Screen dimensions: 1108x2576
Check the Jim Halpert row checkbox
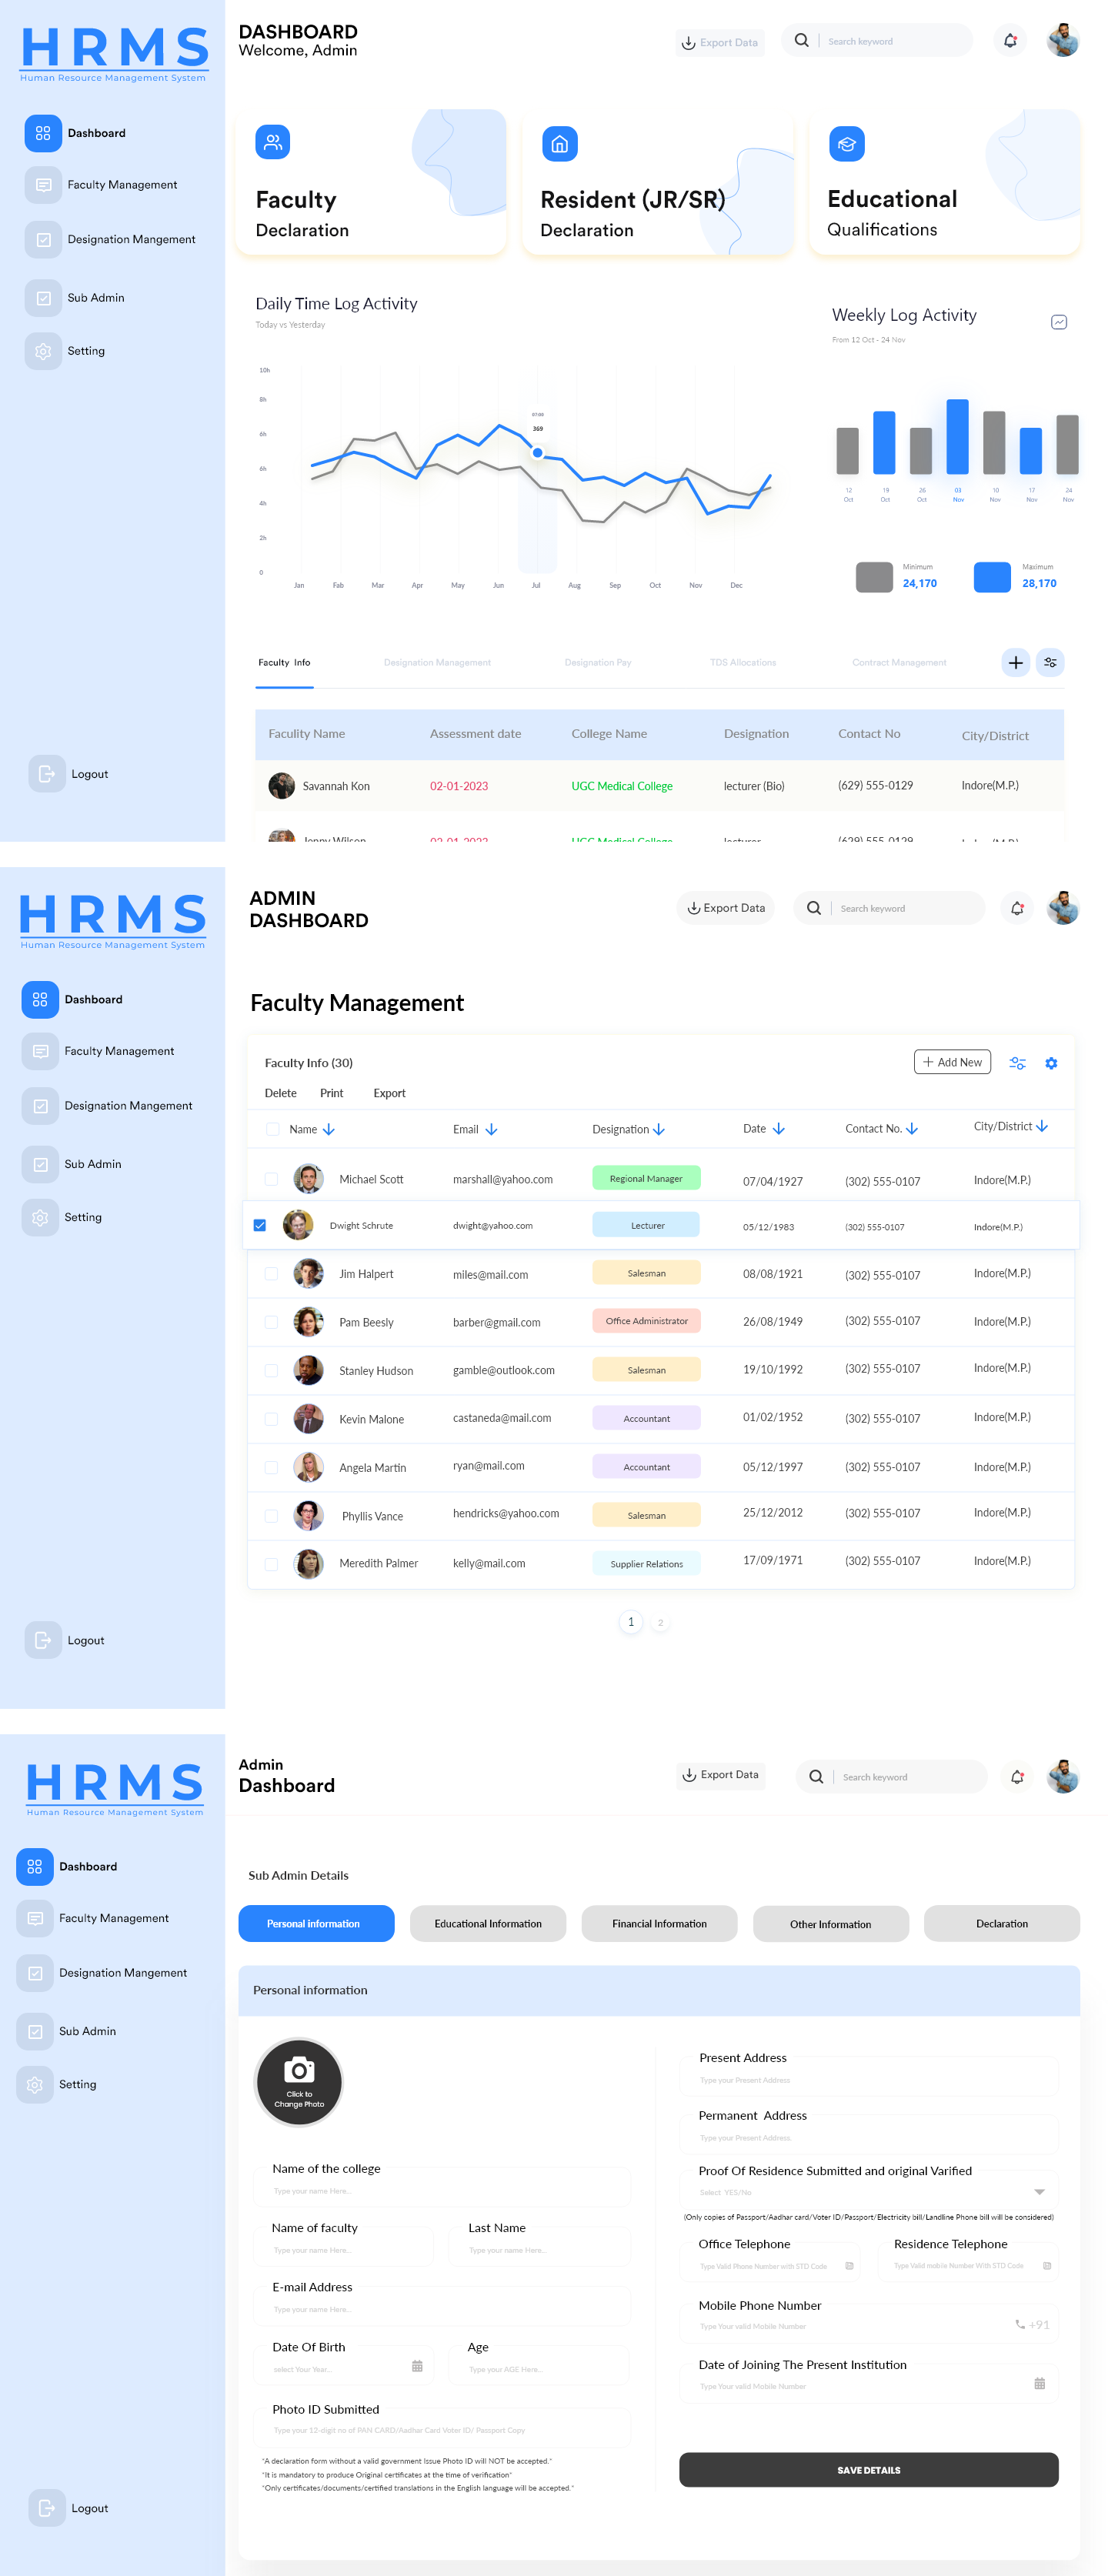pyautogui.click(x=271, y=1274)
